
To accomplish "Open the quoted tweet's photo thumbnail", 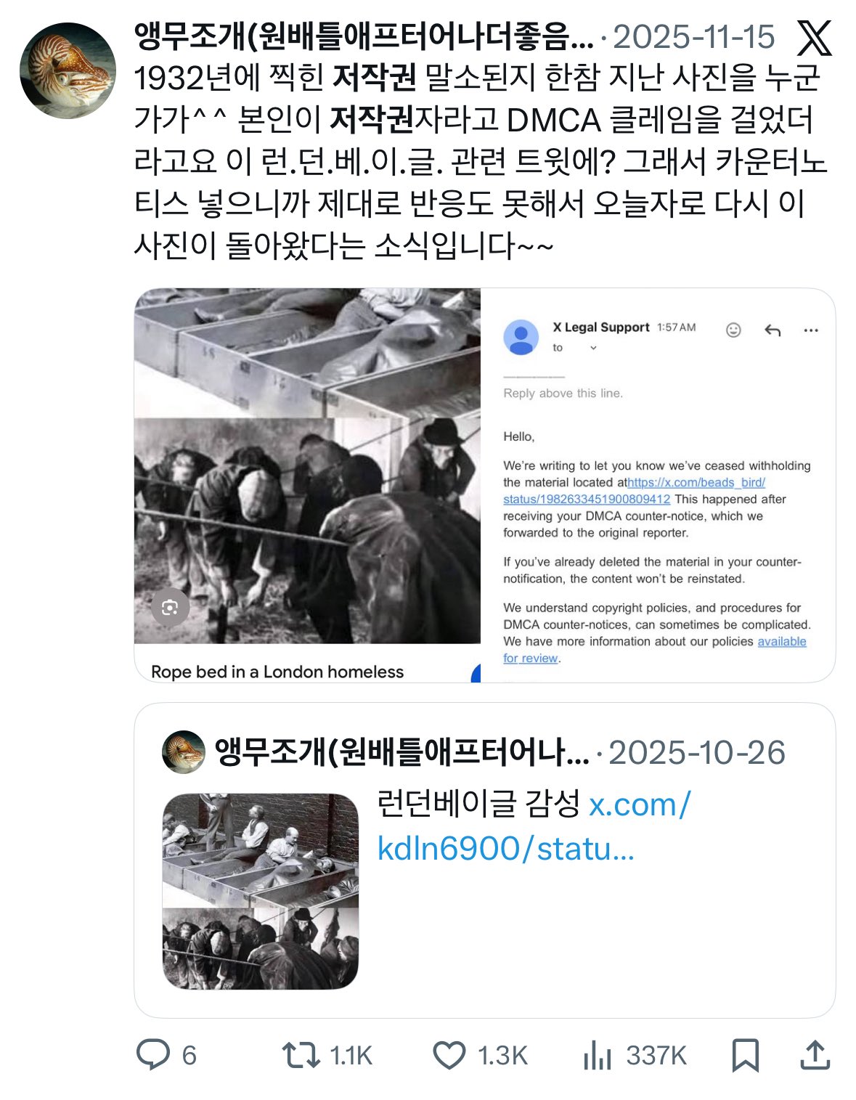I will click(261, 892).
